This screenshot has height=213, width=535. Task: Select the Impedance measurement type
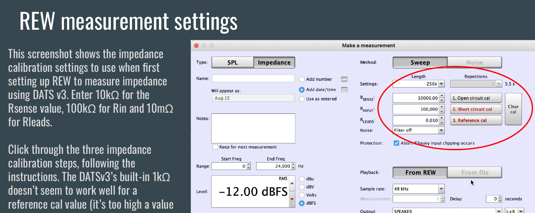pyautogui.click(x=274, y=62)
